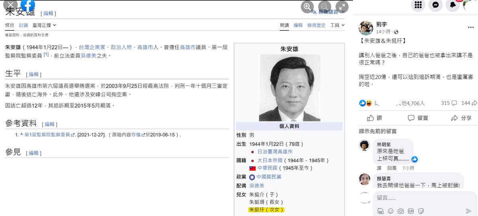478x216 pixels.
Task: Select the 條目 article tab
Action: 10,25
